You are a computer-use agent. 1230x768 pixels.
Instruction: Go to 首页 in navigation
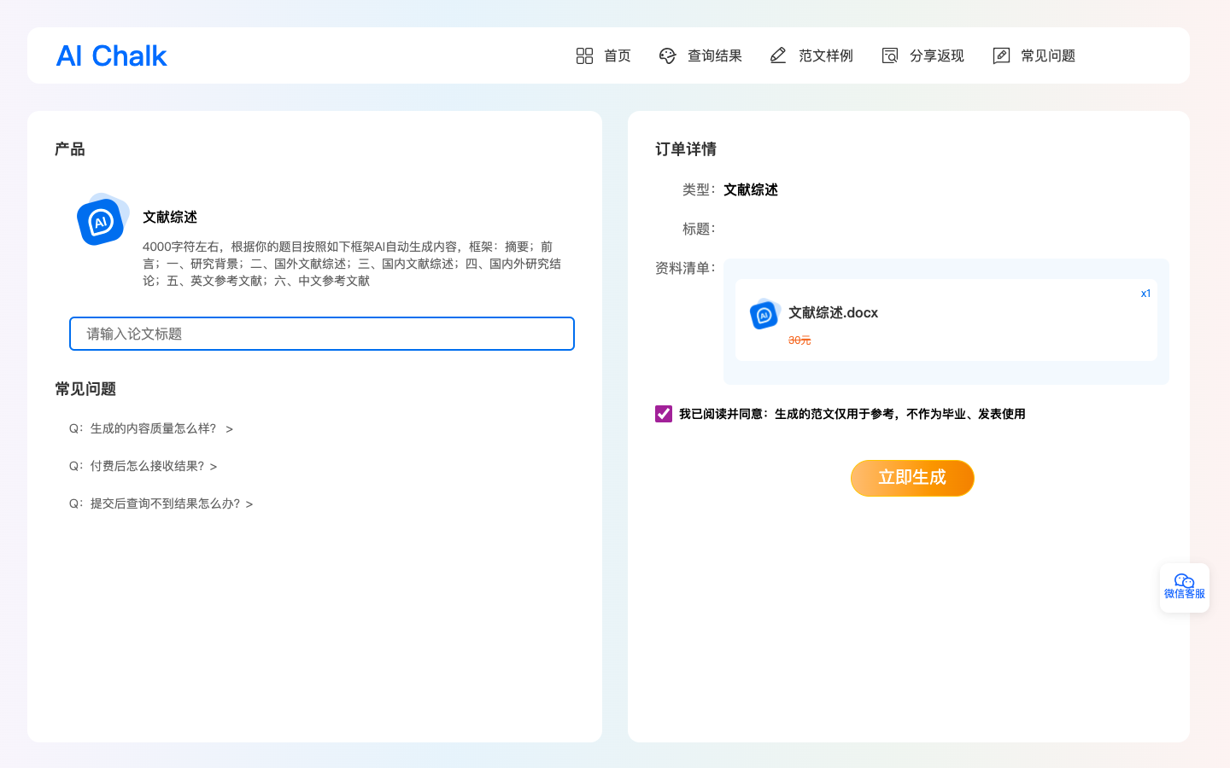617,56
